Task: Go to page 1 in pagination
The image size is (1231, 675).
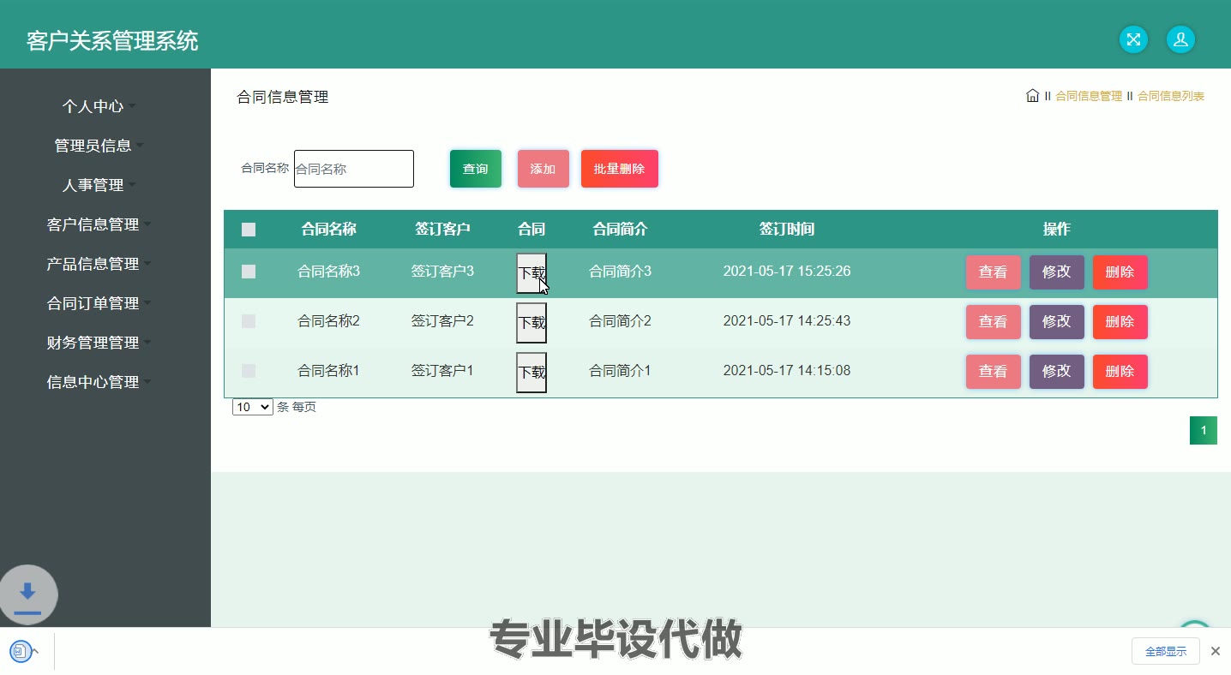Action: (1204, 431)
